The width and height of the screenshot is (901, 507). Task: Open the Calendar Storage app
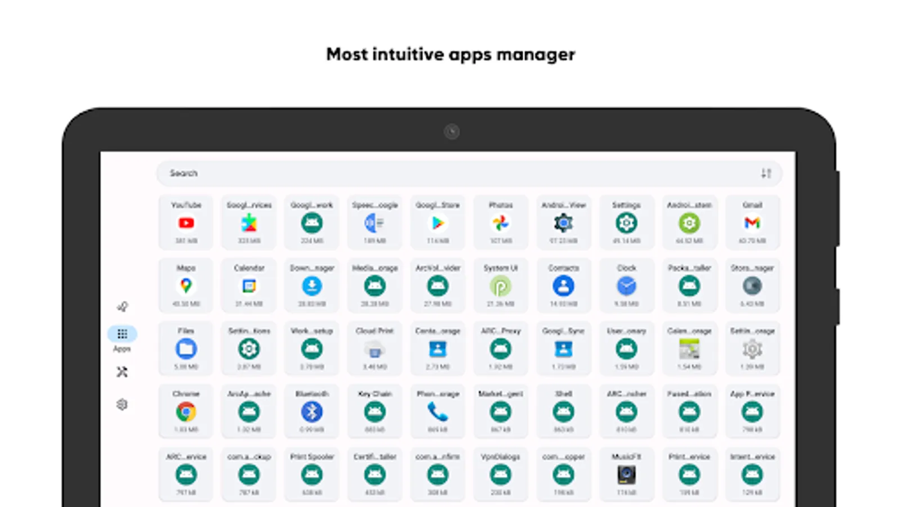(689, 349)
